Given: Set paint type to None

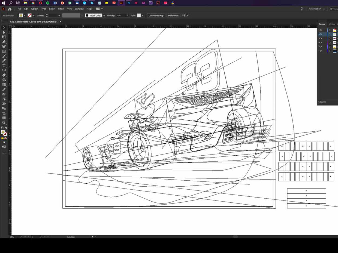Looking at the screenshot, I should coord(6,138).
